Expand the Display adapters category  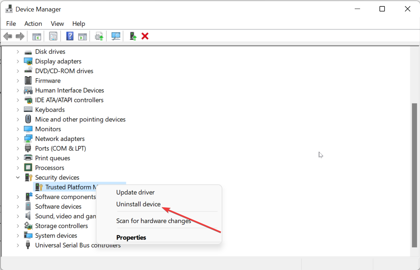[18, 61]
